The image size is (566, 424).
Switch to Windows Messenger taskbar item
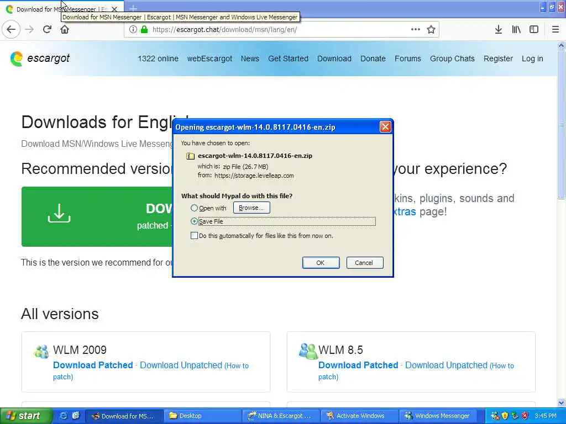(x=438, y=416)
